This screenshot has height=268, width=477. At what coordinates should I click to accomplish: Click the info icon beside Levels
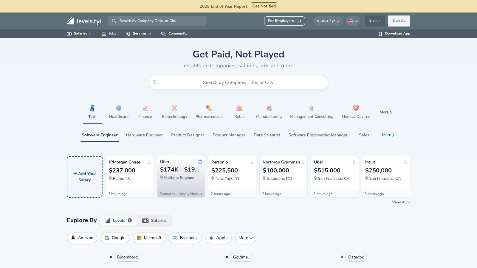130,220
